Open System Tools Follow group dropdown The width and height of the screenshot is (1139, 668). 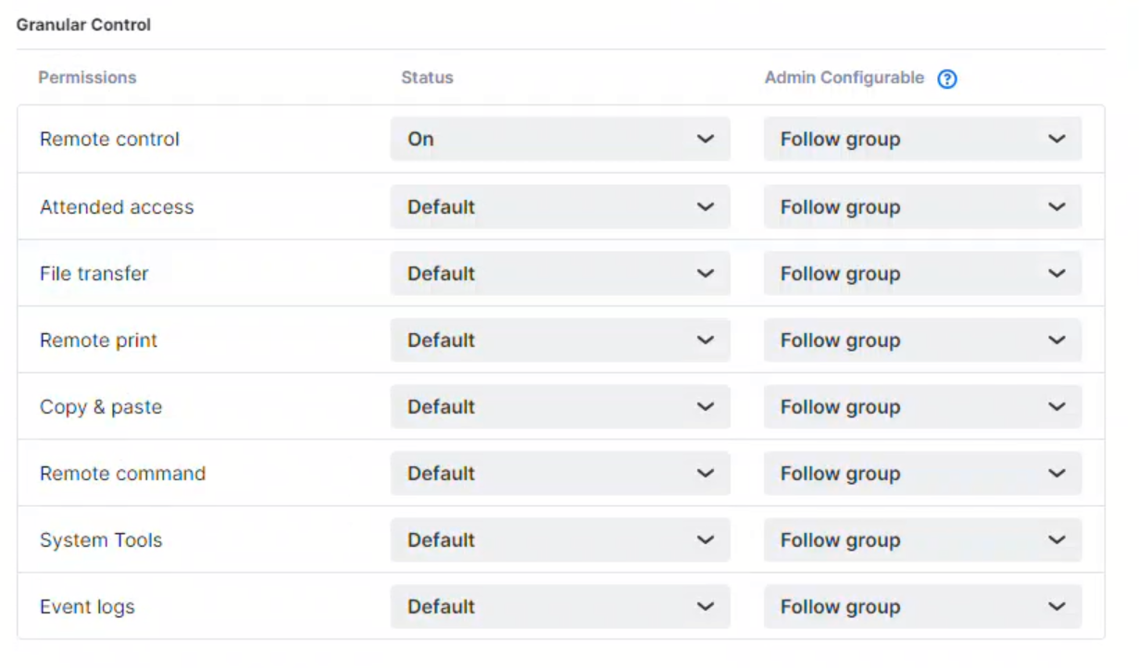(922, 540)
